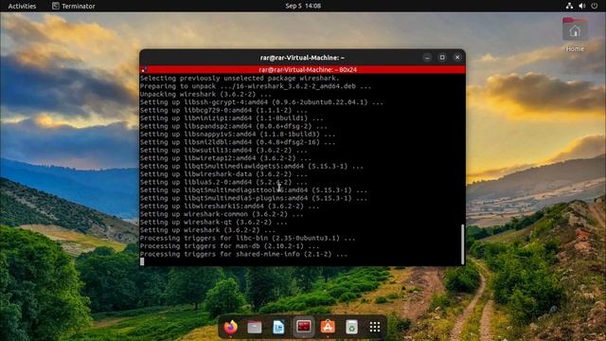Click the terminal grouping icon in the red titlebar
The width and height of the screenshot is (606, 341).
[144, 69]
